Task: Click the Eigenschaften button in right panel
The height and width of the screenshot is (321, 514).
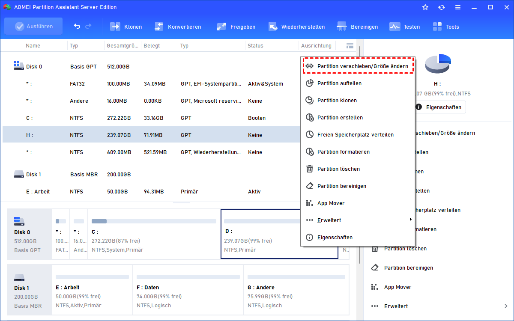Action: click(440, 107)
